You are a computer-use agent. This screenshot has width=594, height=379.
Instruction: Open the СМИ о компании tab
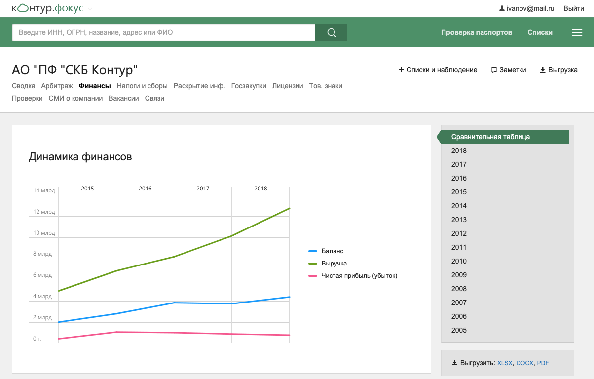(x=75, y=98)
